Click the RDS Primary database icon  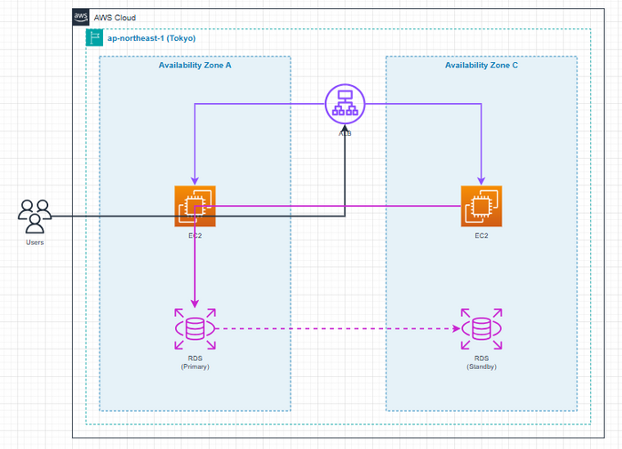click(x=195, y=328)
